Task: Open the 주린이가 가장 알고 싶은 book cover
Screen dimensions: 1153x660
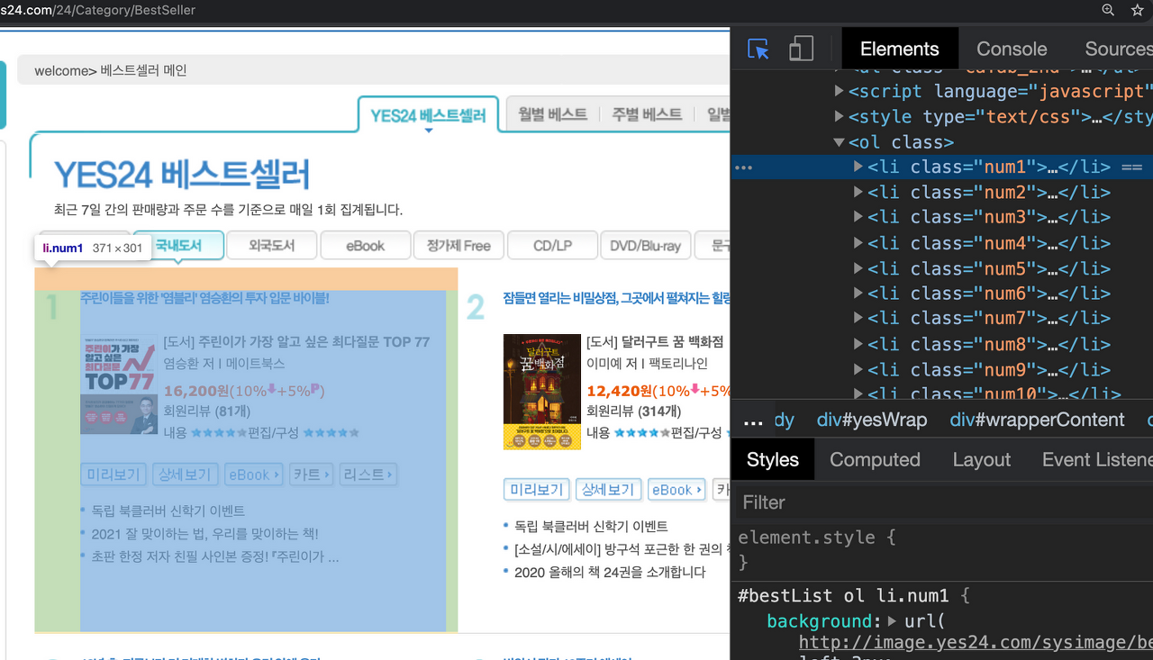Action: coord(119,385)
